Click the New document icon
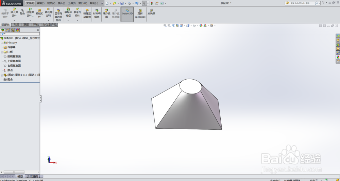This screenshot has height=181, width=340. point(107,3)
